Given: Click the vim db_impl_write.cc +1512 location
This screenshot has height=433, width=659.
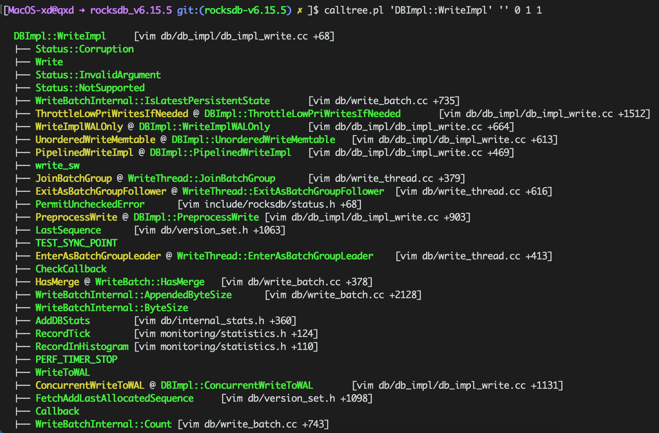Looking at the screenshot, I should click(545, 114).
